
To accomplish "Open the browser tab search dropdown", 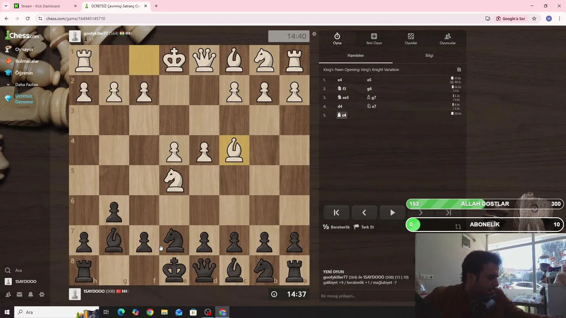I will [6, 6].
